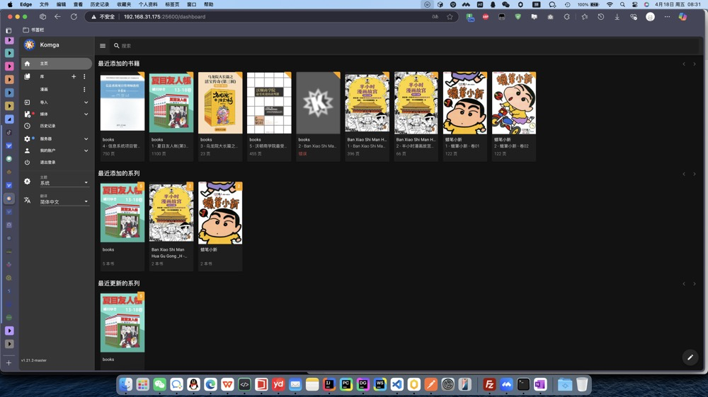Open the 编辑 menu in the menu bar
Viewport: 708px width, 397px height.
(61, 4)
